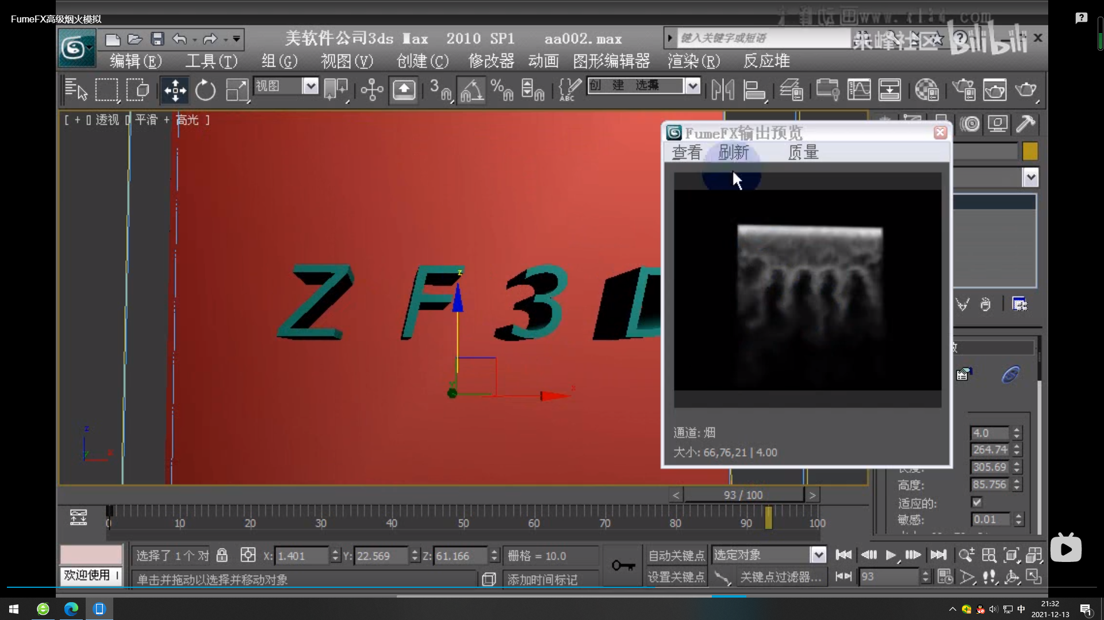
Task: Click 刷新 in FumeFX preview window
Action: click(734, 152)
